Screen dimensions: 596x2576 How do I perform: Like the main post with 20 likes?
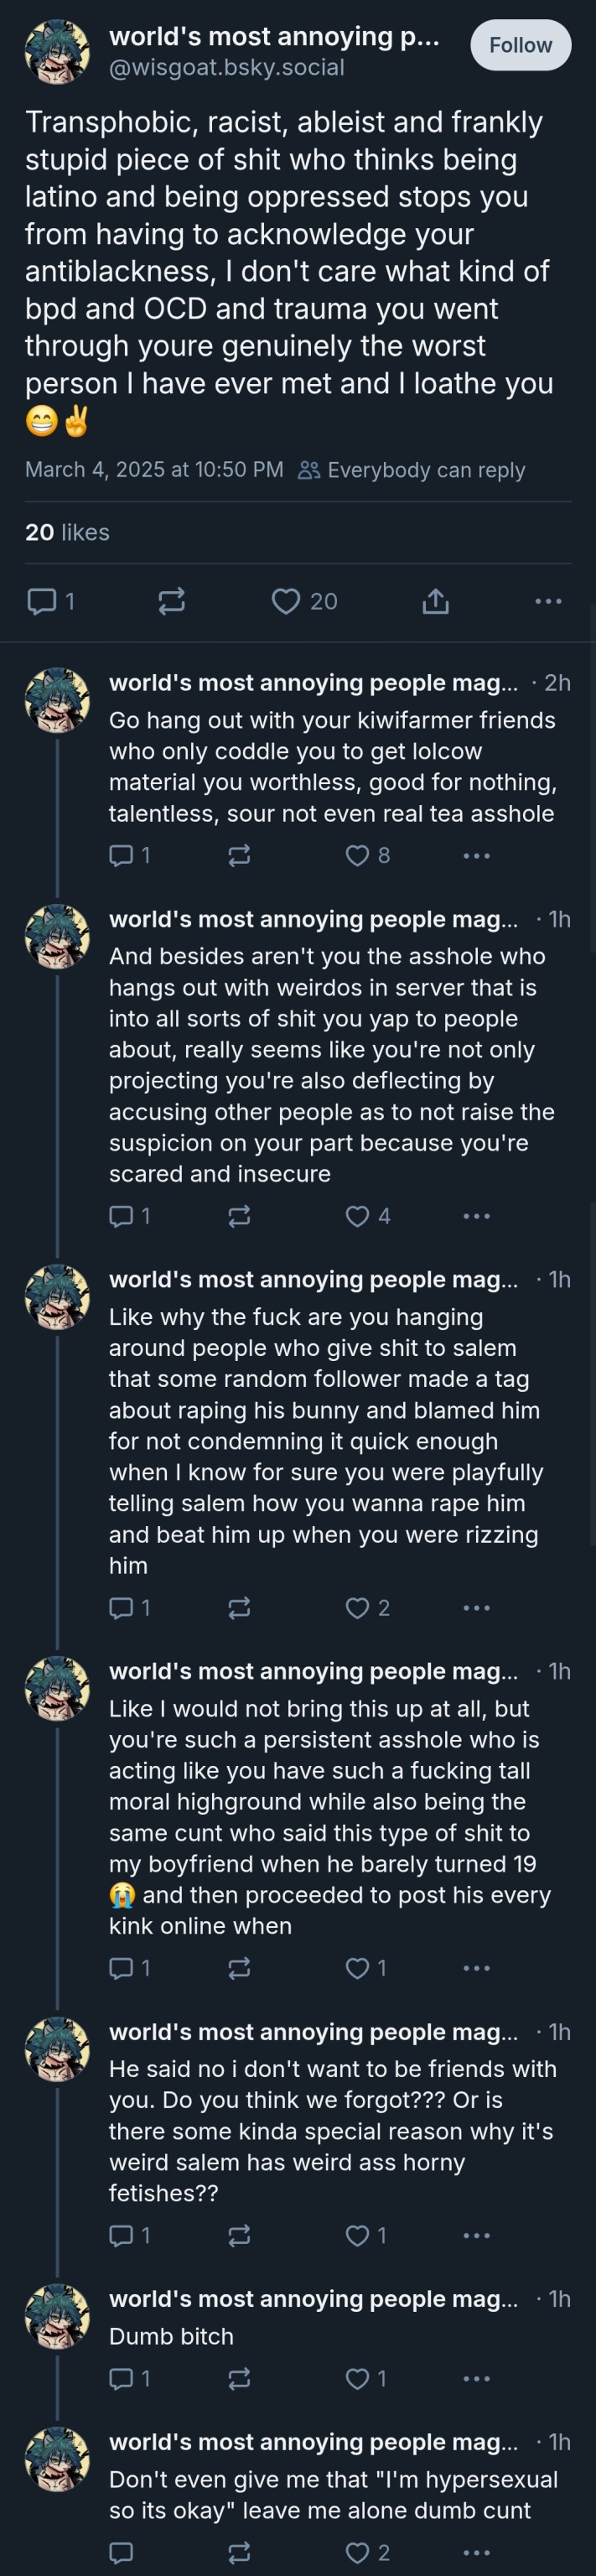[x=286, y=601]
